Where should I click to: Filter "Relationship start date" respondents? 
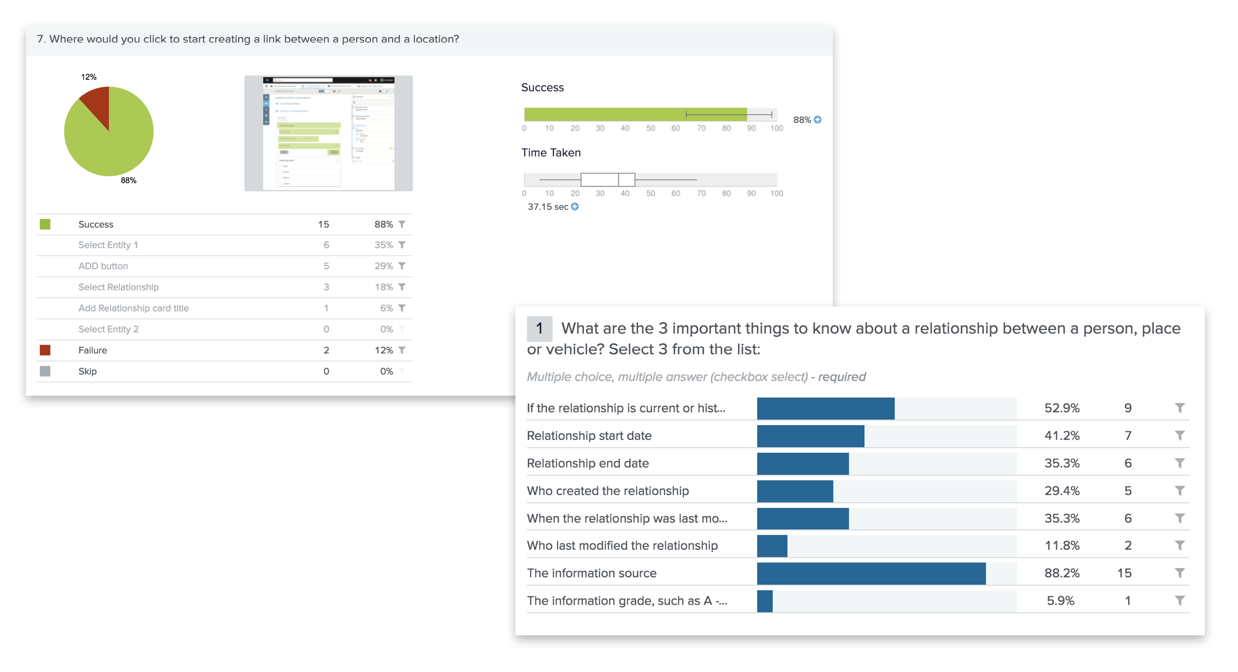point(1180,435)
